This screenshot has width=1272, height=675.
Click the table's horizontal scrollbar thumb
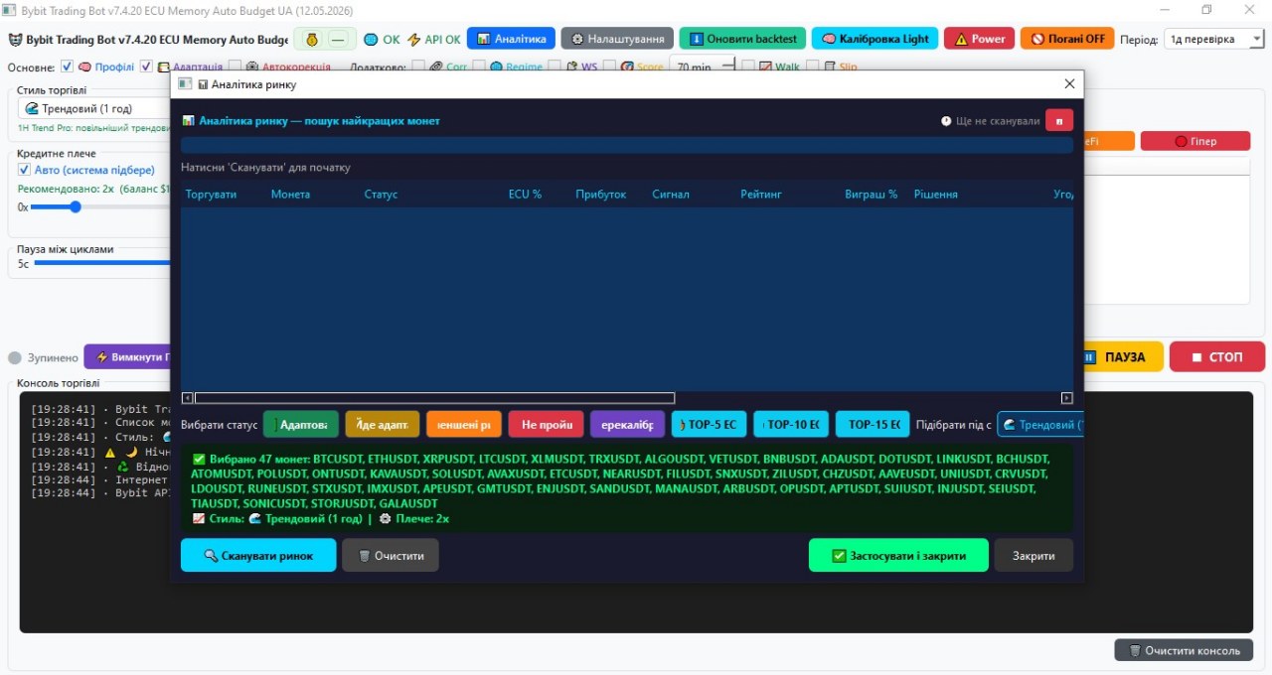click(434, 398)
